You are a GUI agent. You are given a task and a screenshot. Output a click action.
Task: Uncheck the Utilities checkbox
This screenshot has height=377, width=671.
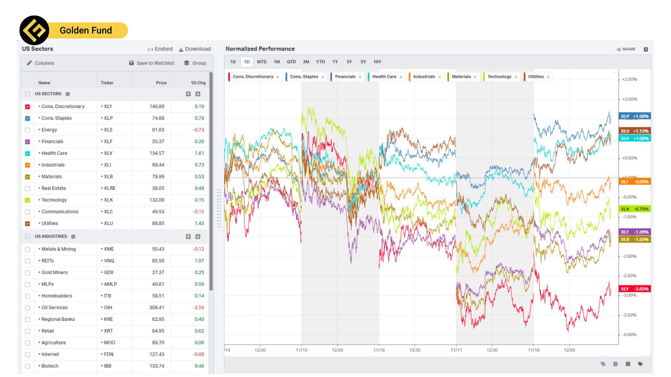[x=28, y=224]
